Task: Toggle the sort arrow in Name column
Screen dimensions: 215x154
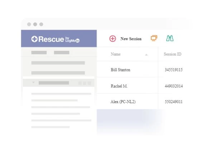Action: click(146, 55)
